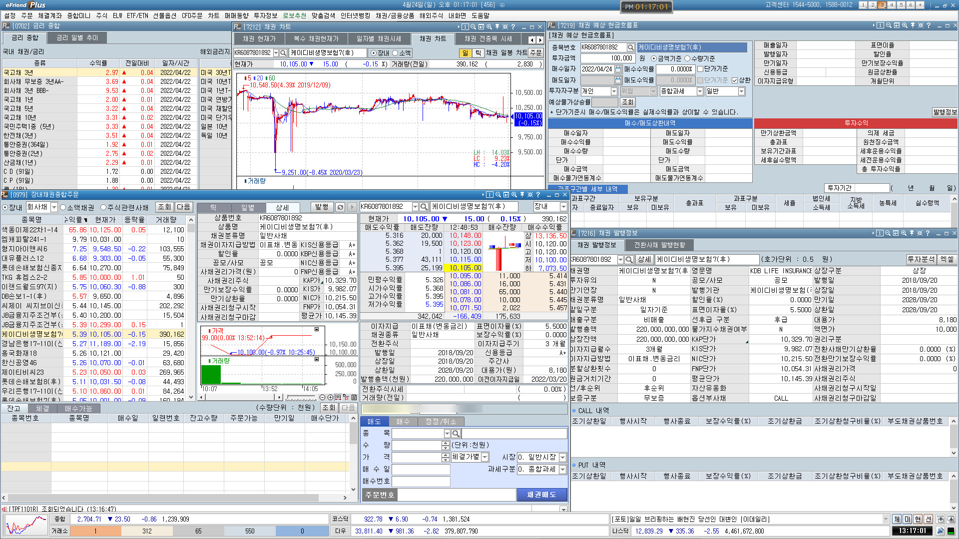Click the 채권매도 sell button
959x539 pixels.
[541, 495]
